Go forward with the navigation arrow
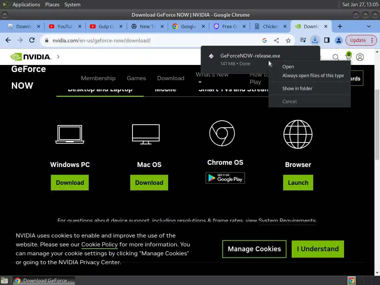Viewport: 380px width, 285px height. click(x=20, y=40)
